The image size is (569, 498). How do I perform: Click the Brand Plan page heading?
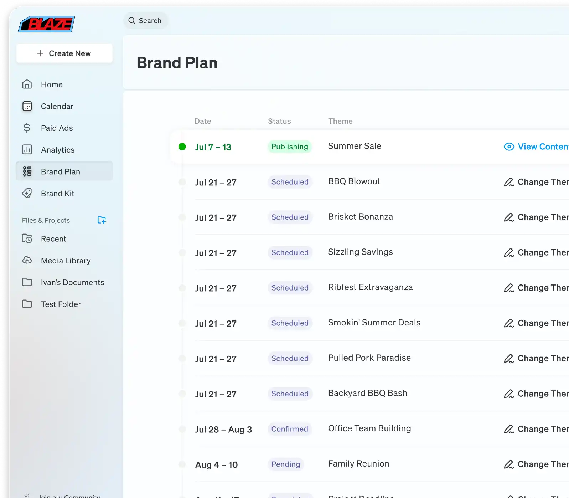point(177,63)
